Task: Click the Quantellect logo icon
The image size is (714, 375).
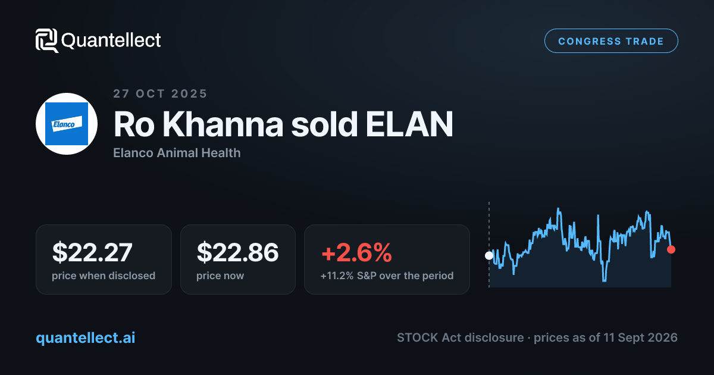Action: click(47, 40)
